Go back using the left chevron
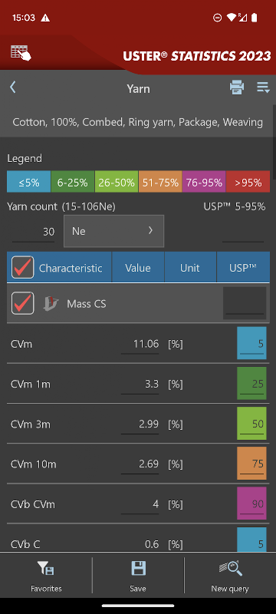The width and height of the screenshot is (276, 614). pyautogui.click(x=13, y=87)
